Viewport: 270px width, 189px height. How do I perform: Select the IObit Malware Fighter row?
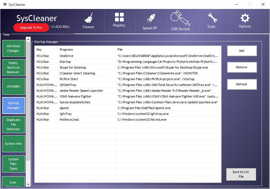(x=127, y=96)
